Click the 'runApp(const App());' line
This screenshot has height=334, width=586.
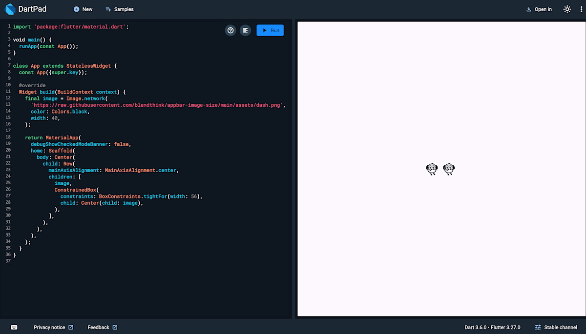[x=48, y=46]
